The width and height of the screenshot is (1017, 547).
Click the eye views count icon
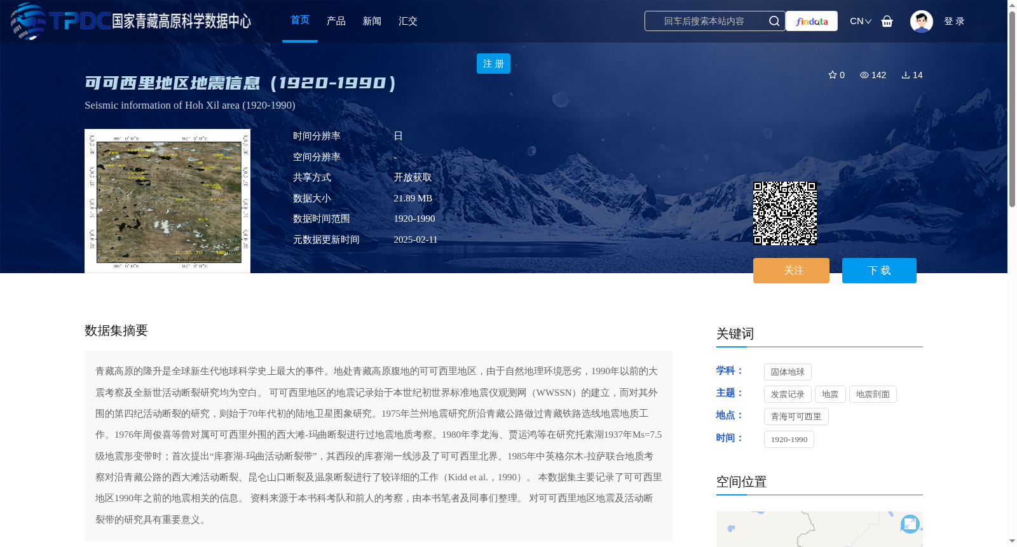864,75
